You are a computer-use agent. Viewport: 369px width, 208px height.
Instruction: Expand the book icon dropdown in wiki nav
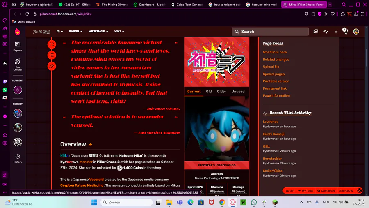tap(59, 31)
